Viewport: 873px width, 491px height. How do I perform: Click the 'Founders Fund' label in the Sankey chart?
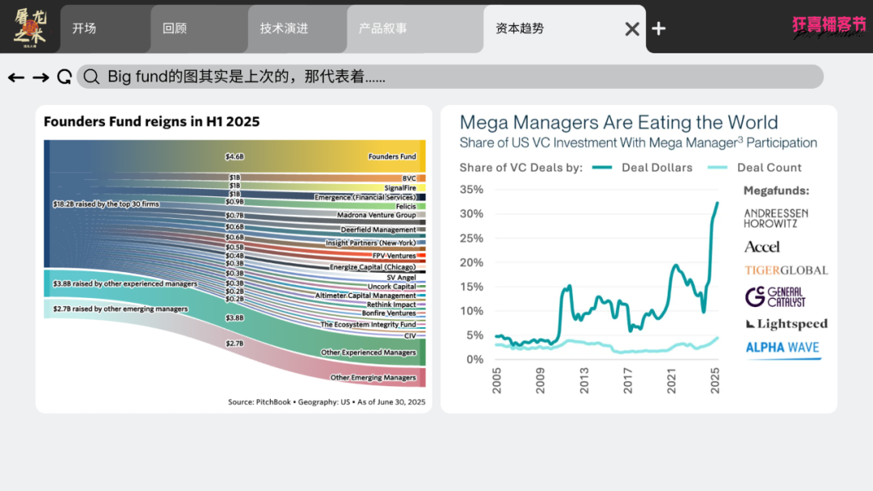click(x=392, y=157)
